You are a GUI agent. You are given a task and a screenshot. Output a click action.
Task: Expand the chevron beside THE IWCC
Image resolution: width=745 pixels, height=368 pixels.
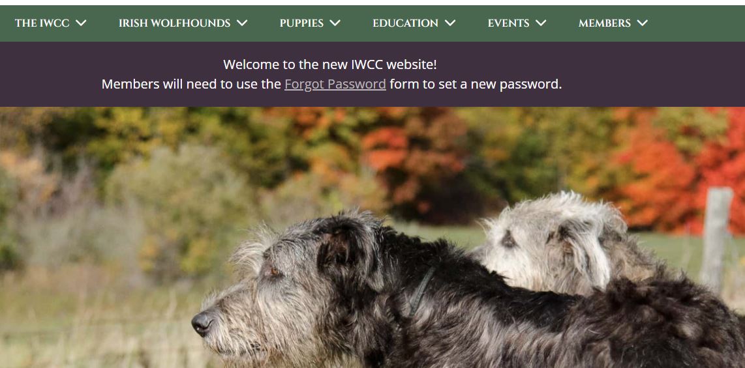(x=81, y=23)
